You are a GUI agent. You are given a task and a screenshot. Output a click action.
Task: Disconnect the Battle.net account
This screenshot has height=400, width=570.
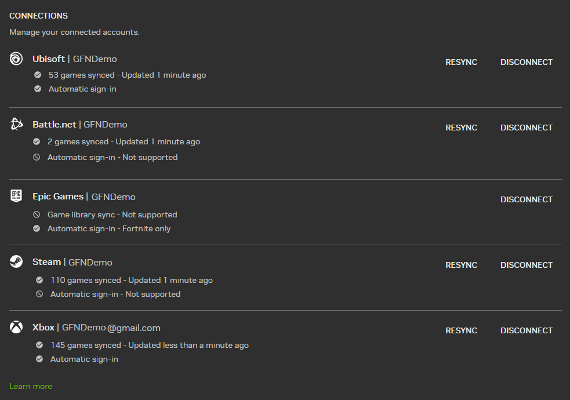tap(527, 128)
